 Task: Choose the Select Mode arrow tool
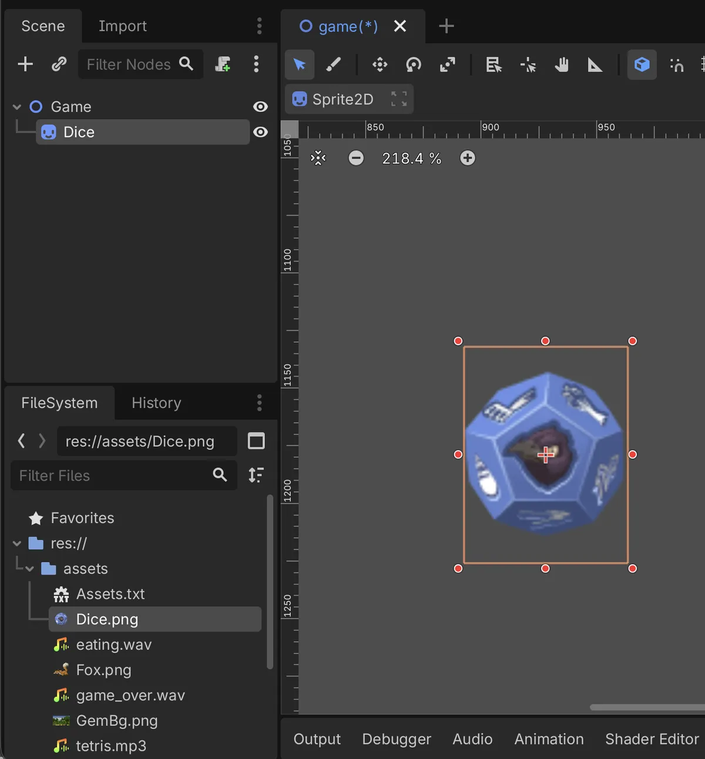[x=300, y=65]
